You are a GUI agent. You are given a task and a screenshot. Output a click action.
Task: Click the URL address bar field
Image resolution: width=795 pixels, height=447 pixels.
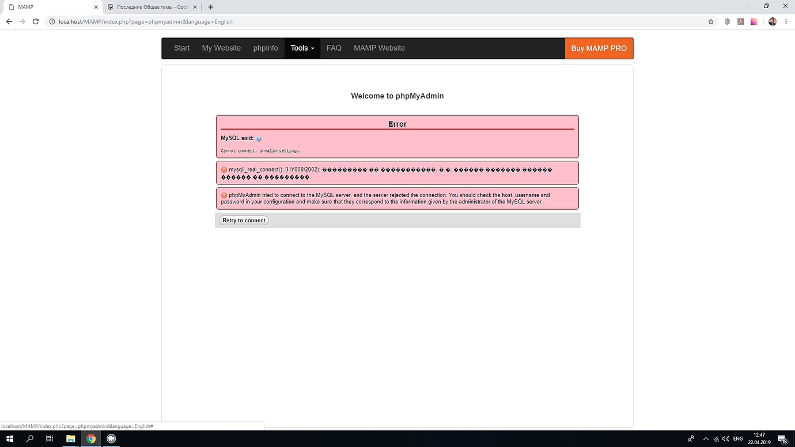[x=380, y=21]
